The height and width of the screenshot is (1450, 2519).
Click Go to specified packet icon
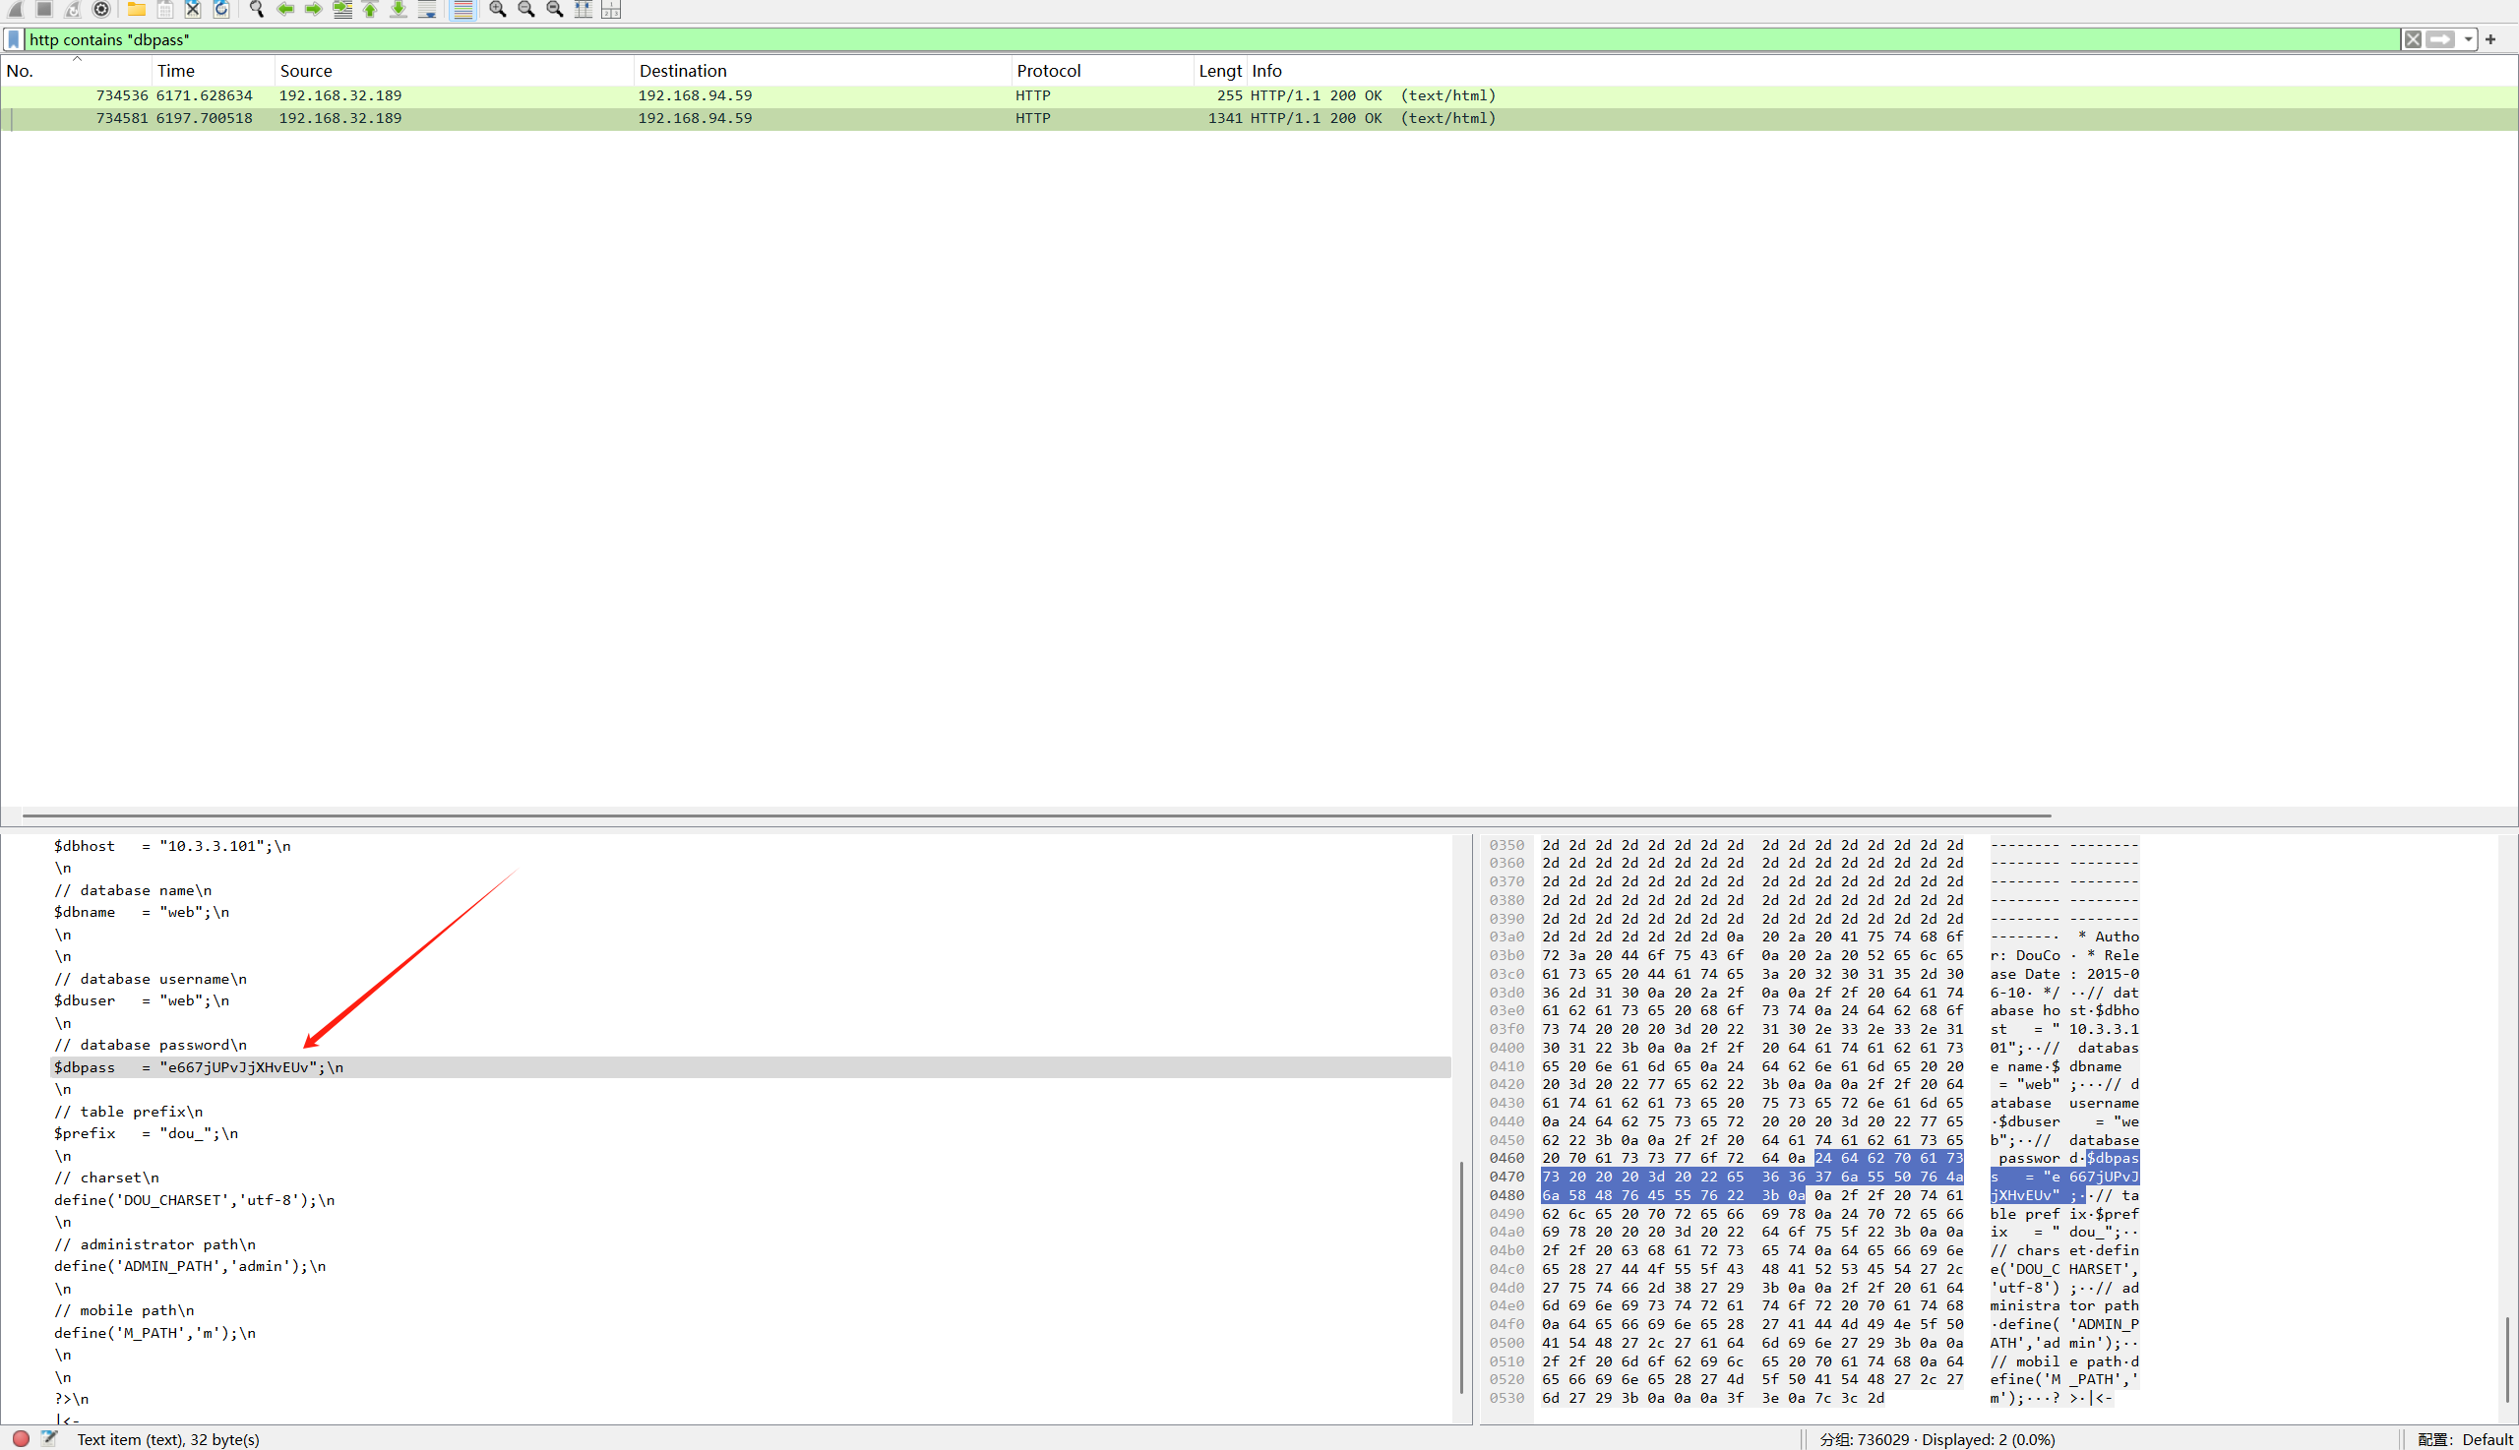pos(341,9)
